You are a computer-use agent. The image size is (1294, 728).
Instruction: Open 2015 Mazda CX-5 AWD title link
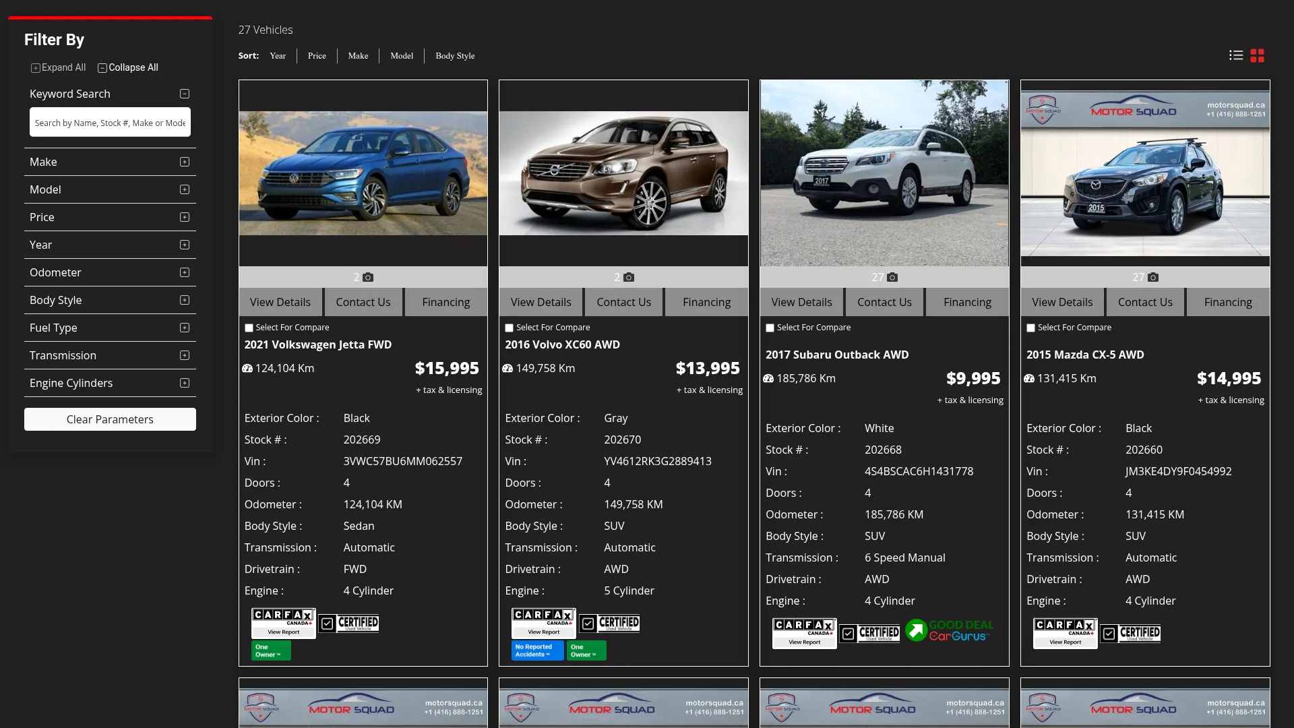click(1085, 355)
